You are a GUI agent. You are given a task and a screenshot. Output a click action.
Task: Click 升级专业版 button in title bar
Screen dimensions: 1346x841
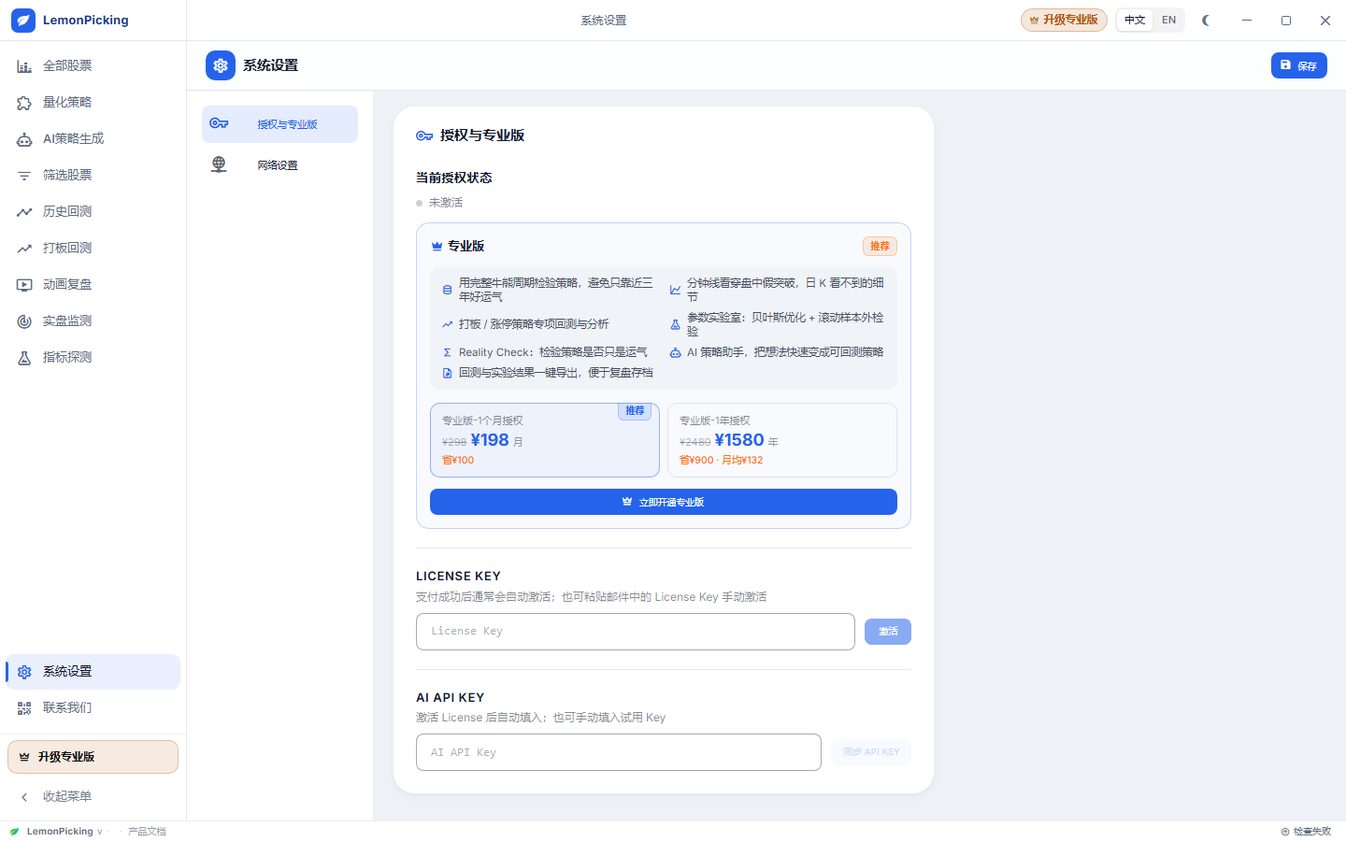1064,20
